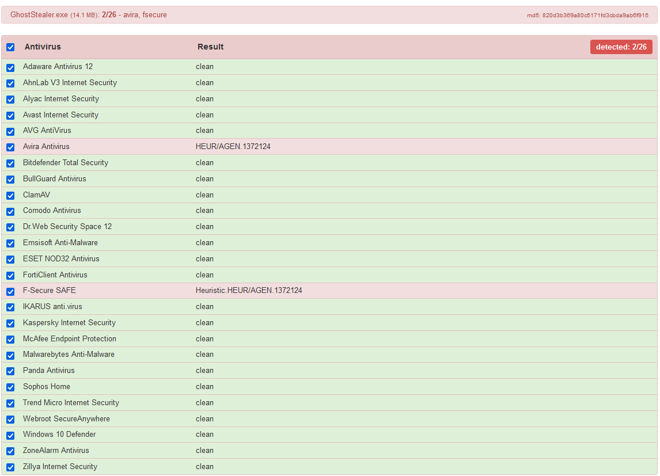The image size is (660, 476).
Task: Click the 'clean' result for Comodo Antivirus
Action: [204, 210]
